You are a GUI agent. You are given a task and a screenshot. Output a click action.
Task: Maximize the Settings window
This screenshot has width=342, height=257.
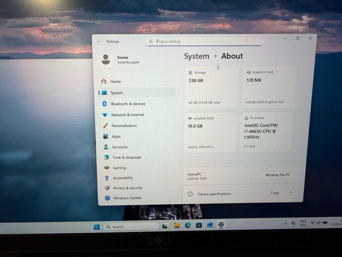point(298,38)
